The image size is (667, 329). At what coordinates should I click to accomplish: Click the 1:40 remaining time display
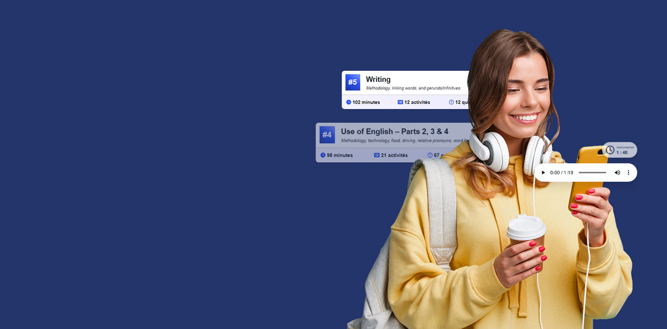click(622, 152)
